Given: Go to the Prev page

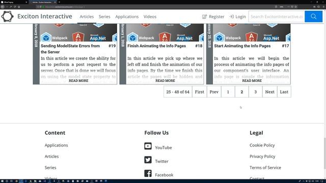Looking at the screenshot, I should [214, 91].
